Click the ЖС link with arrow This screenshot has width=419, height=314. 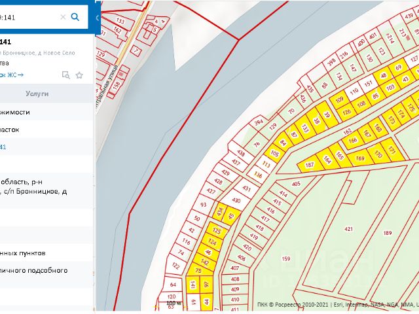tap(12, 75)
